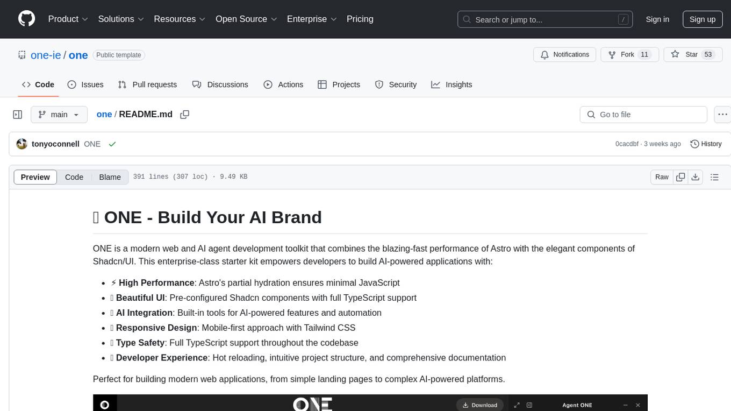
Task: Minimize the Agent ONE panel in screenshot
Action: [x=625, y=405]
